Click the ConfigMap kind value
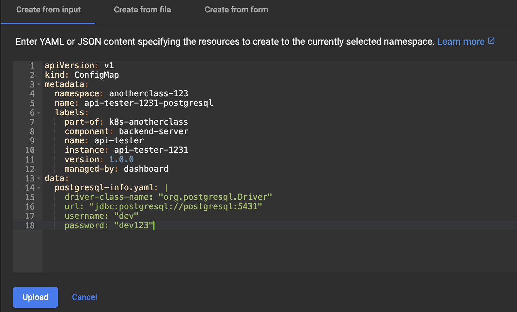 (97, 75)
